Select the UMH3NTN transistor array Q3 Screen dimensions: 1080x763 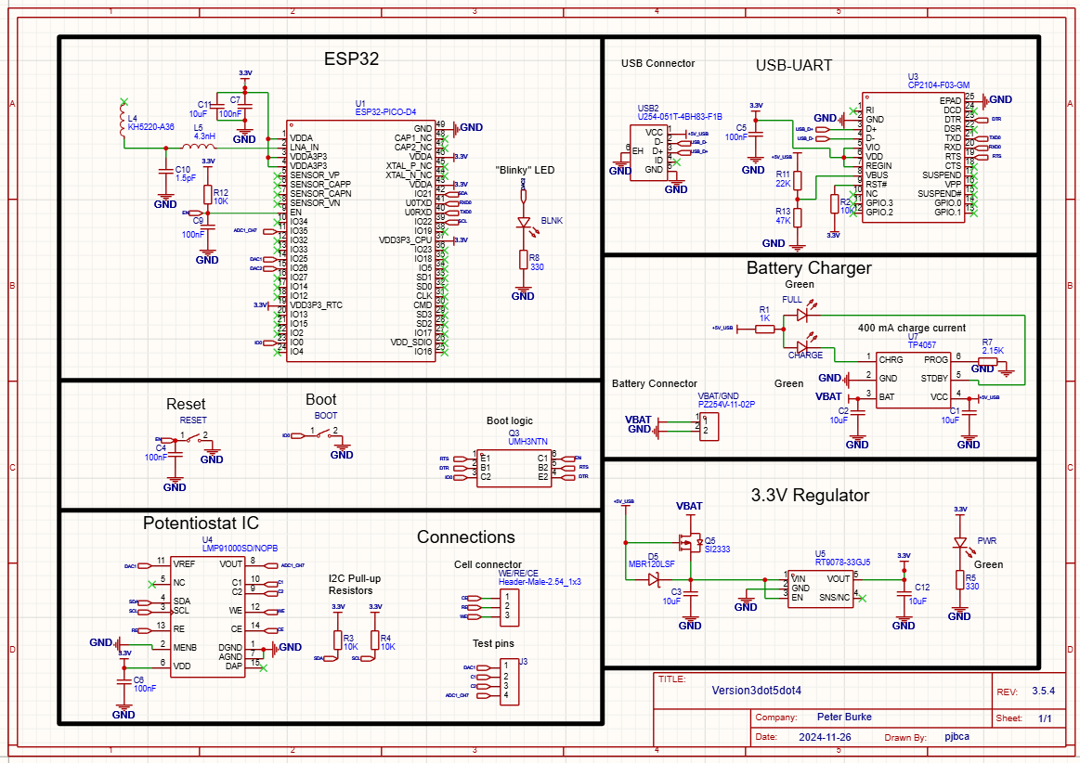[x=514, y=469]
